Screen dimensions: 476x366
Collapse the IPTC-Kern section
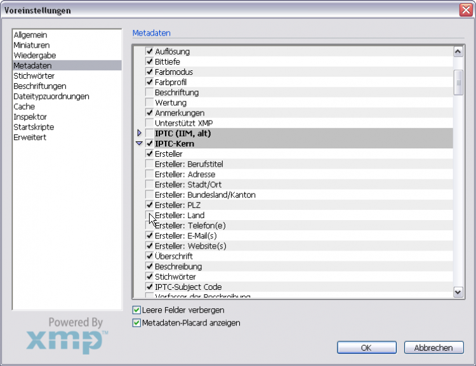tap(140, 144)
